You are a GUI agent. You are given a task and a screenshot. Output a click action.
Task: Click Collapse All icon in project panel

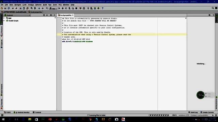(x=47, y=15)
